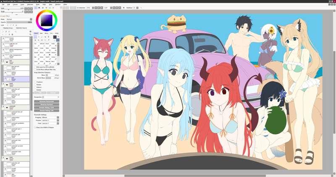
Task: Open the Edit menu
Action: [8, 4]
